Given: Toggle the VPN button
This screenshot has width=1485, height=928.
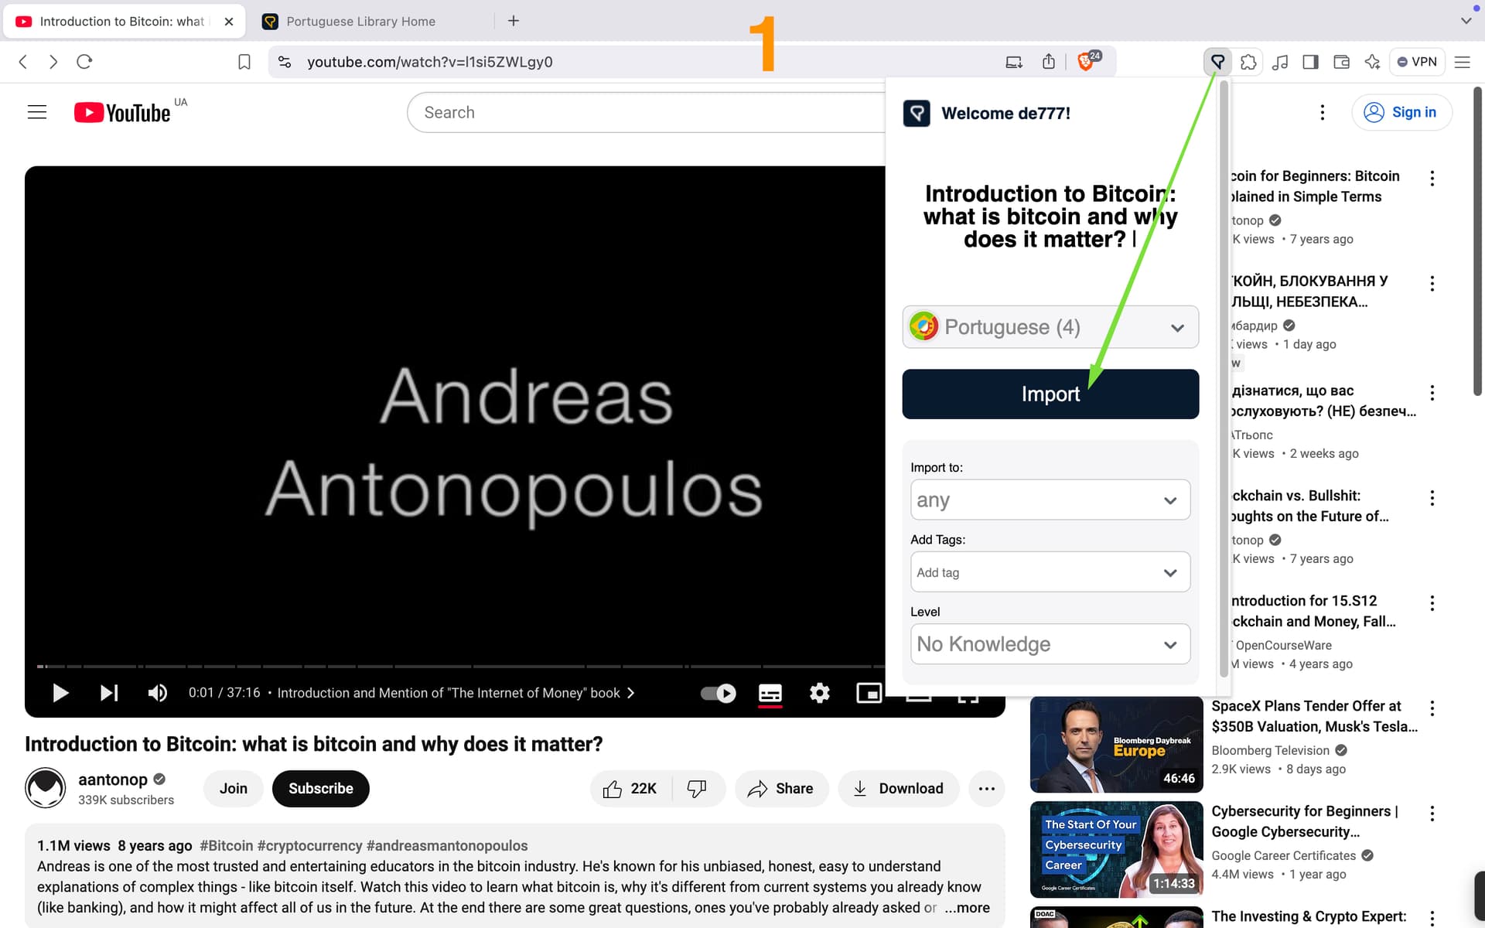Looking at the screenshot, I should coord(1417,62).
